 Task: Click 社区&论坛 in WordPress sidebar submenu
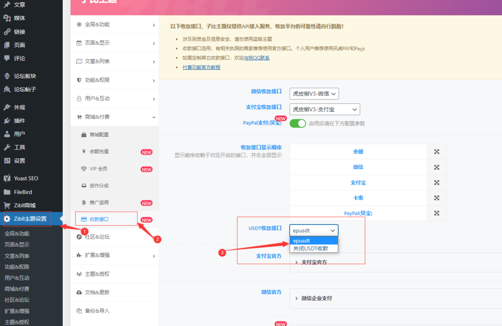click(17, 300)
